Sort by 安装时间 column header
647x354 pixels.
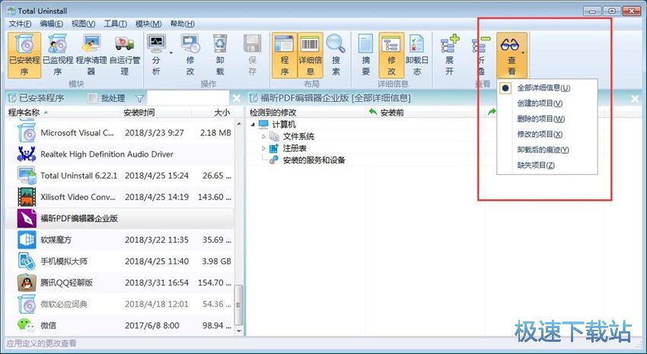click(156, 112)
